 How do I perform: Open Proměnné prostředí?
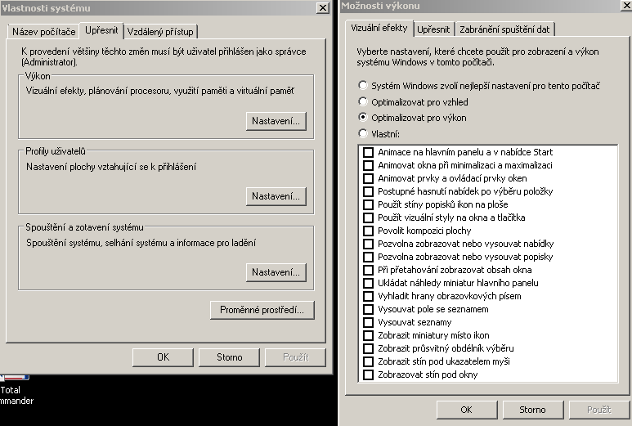tap(262, 310)
